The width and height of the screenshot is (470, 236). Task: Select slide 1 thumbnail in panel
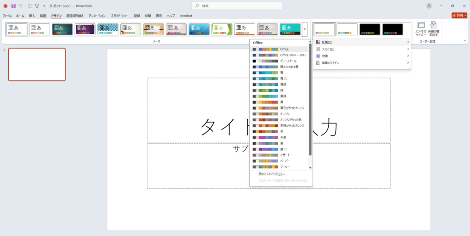tap(37, 64)
